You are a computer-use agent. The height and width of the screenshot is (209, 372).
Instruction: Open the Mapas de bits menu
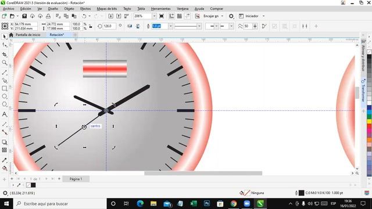(107, 9)
